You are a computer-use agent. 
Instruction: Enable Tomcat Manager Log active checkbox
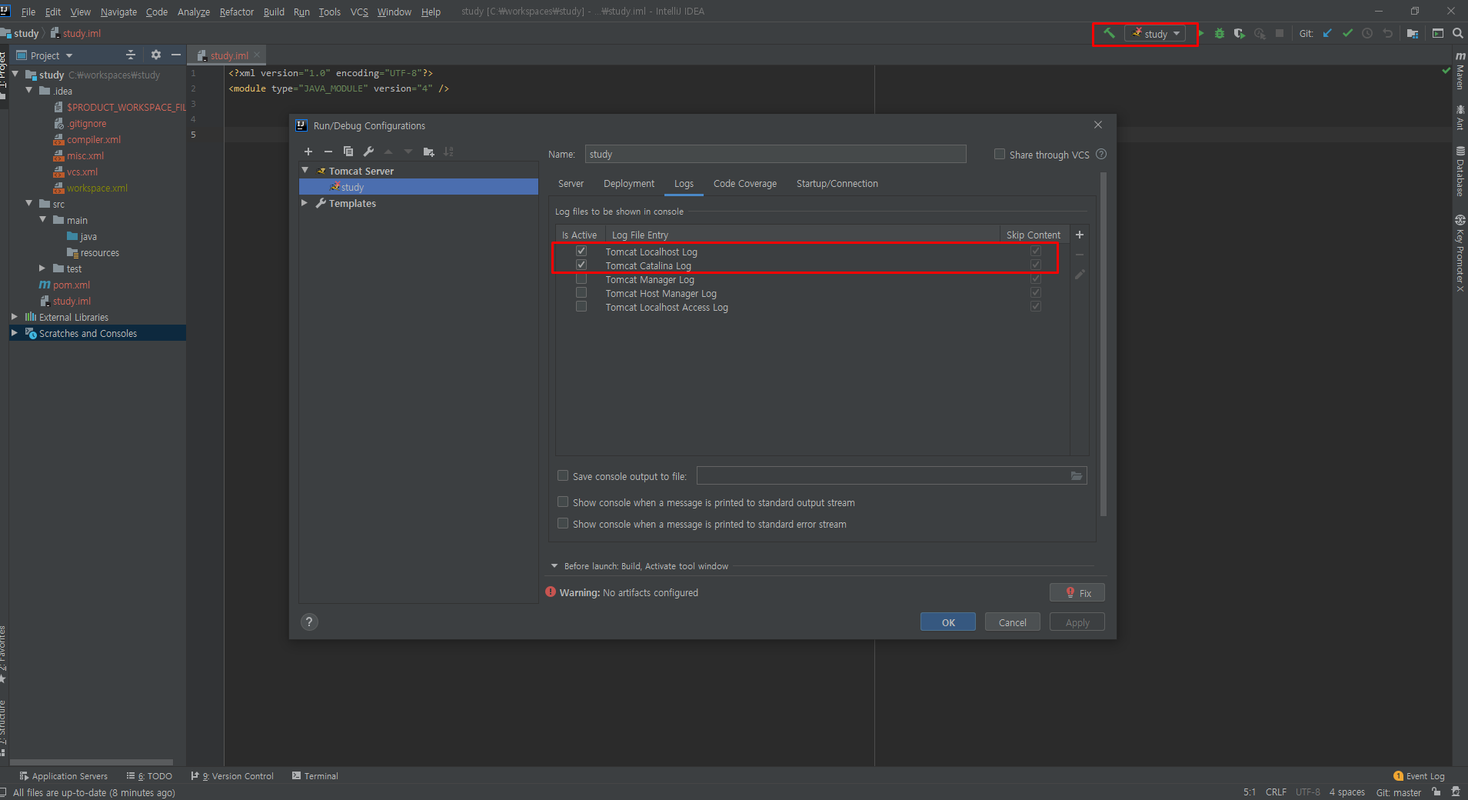click(581, 278)
